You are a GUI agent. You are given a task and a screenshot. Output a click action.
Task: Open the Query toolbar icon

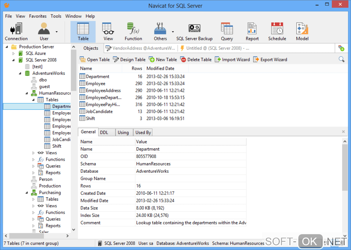pyautogui.click(x=227, y=32)
